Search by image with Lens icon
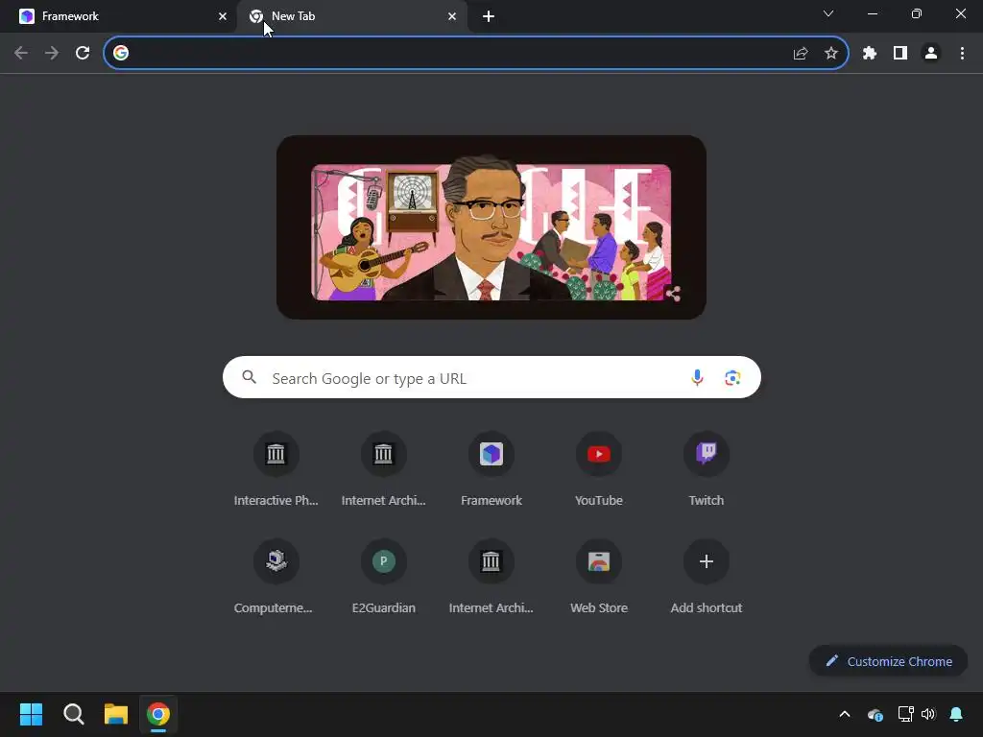Image resolution: width=983 pixels, height=737 pixels. point(732,378)
